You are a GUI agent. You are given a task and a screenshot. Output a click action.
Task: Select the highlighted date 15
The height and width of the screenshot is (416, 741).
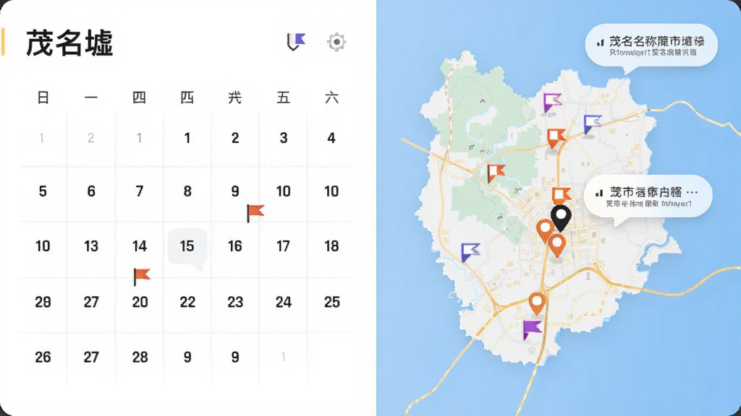187,246
